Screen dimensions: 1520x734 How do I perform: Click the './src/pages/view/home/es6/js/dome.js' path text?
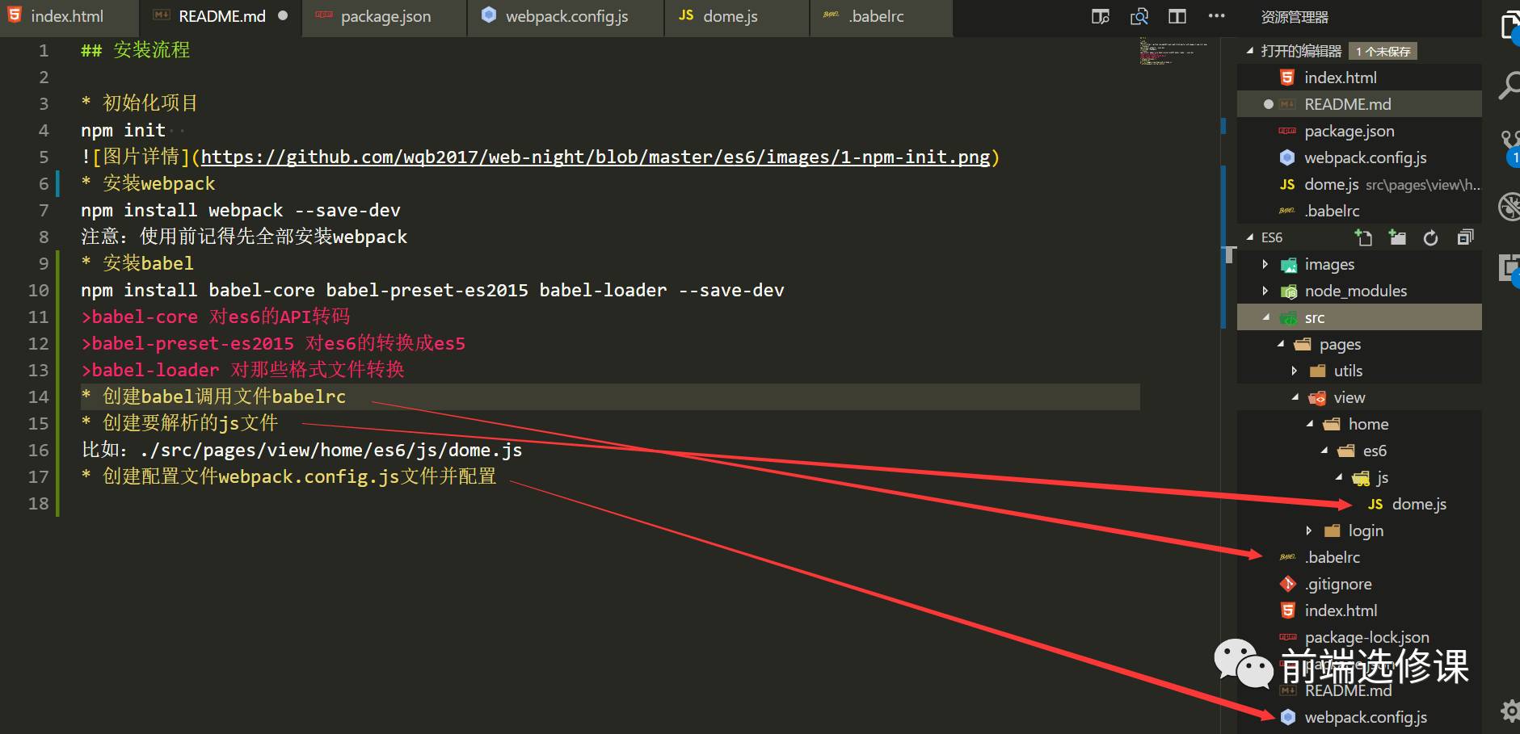click(x=331, y=450)
